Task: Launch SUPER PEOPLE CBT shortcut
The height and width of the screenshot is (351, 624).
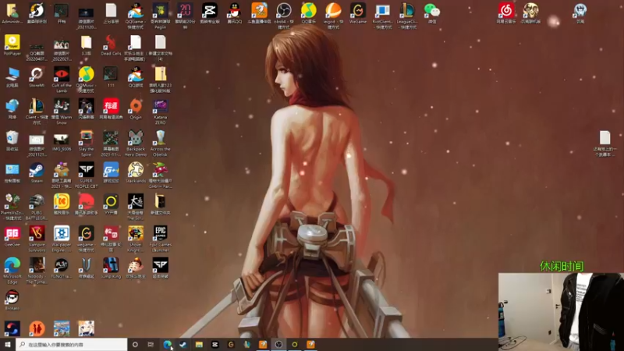Action: [x=86, y=175]
